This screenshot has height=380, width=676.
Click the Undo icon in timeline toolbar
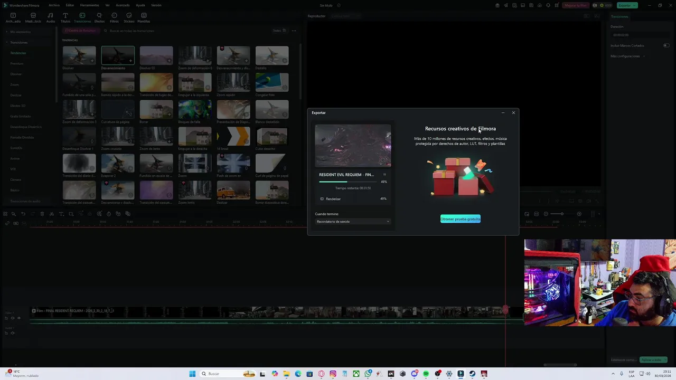tap(23, 214)
